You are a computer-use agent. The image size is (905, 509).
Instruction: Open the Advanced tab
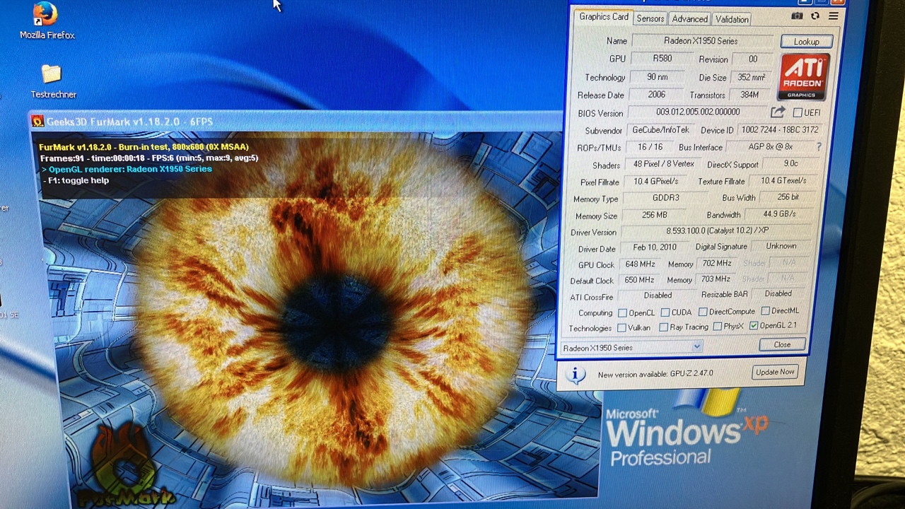689,19
